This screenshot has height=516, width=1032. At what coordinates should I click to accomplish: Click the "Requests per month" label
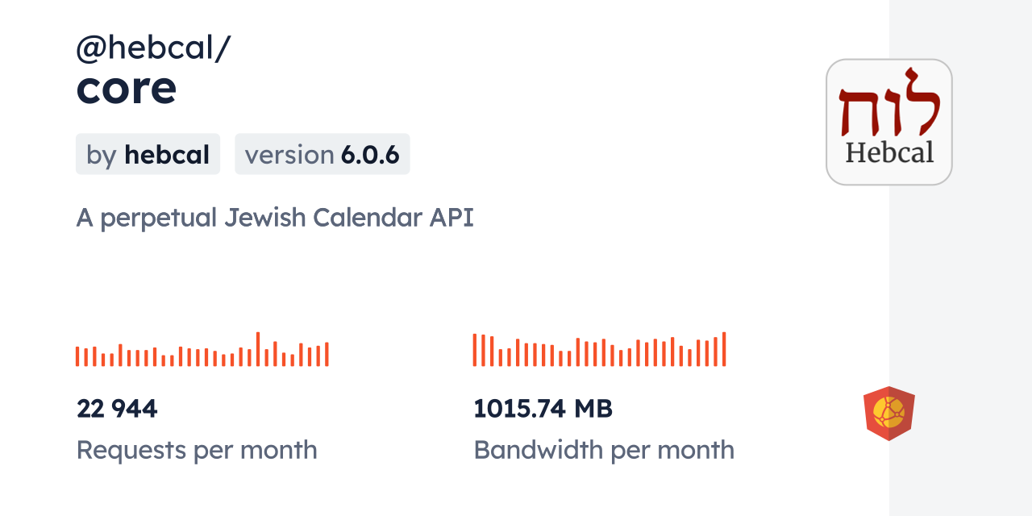(x=197, y=450)
